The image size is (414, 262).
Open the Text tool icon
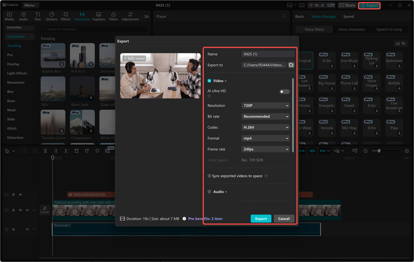(38, 16)
